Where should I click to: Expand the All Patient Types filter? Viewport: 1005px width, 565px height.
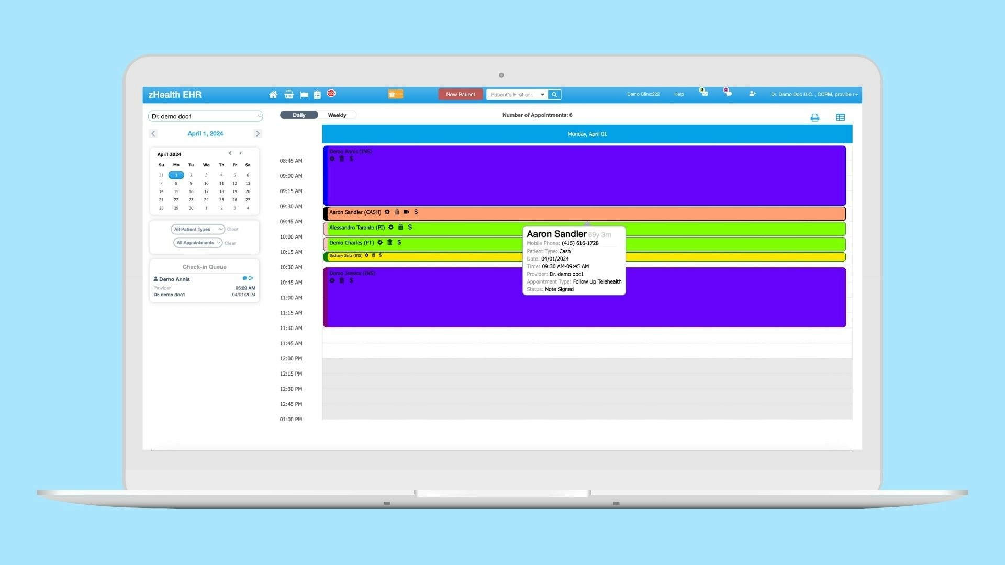pyautogui.click(x=198, y=229)
